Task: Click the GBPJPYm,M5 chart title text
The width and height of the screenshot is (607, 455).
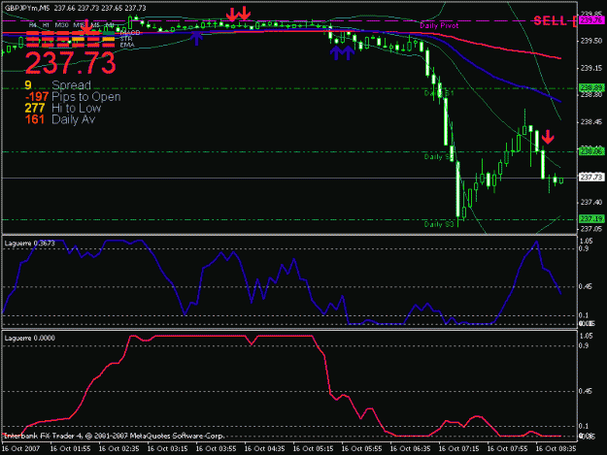Action: pos(27,8)
